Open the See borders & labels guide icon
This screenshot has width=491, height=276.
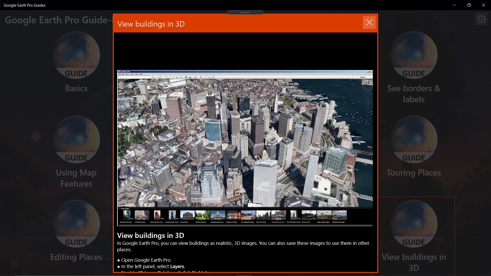414,55
